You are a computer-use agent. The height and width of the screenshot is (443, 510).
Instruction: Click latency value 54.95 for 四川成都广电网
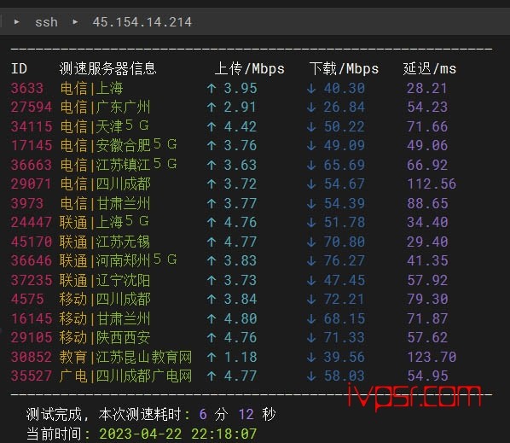coord(427,376)
